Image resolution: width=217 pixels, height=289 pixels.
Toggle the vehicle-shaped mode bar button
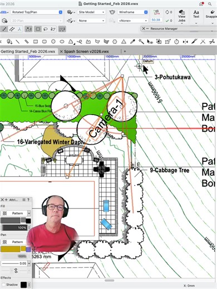(x=62, y=29)
